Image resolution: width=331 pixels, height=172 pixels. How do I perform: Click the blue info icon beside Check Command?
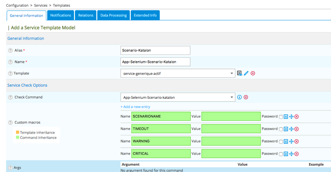coord(239,97)
